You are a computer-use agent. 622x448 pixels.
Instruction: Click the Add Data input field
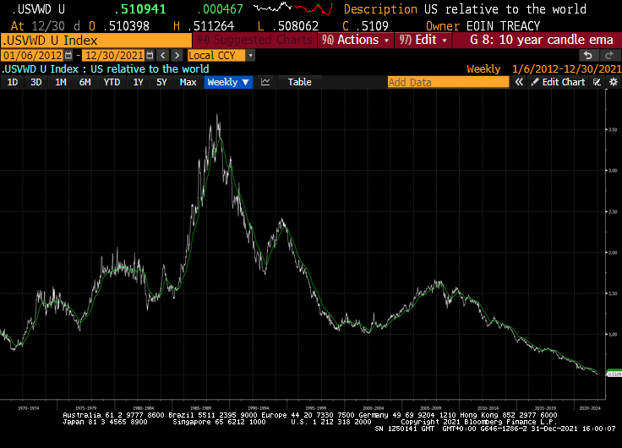(x=448, y=82)
